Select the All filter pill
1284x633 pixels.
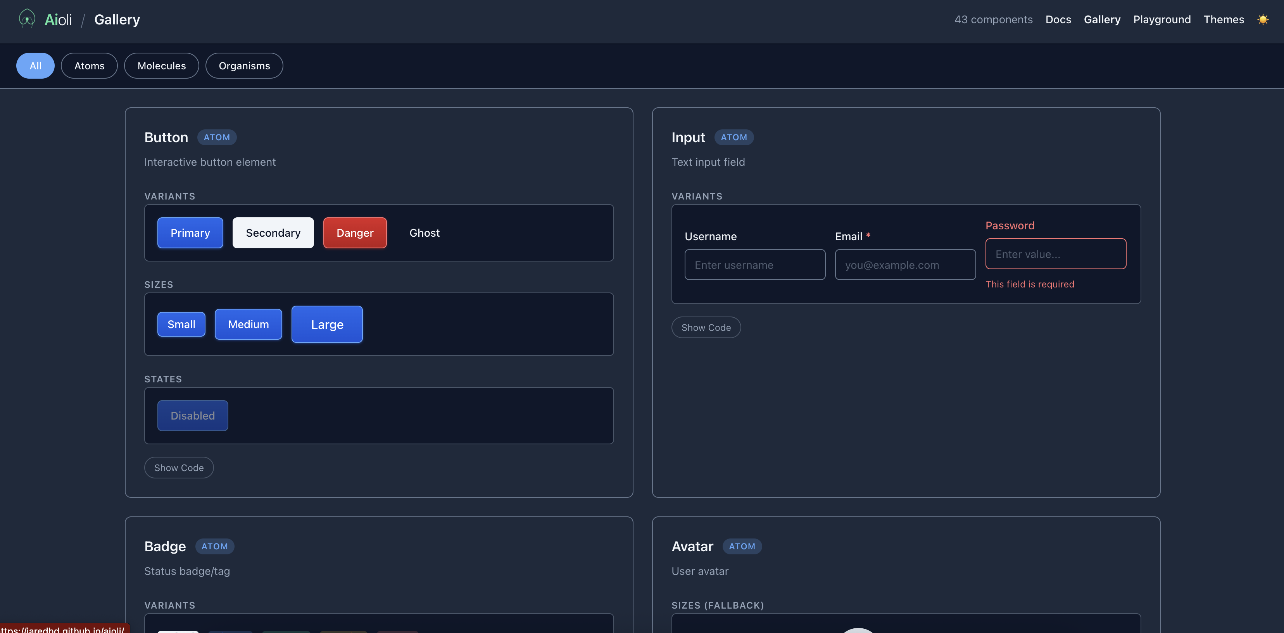coord(35,66)
